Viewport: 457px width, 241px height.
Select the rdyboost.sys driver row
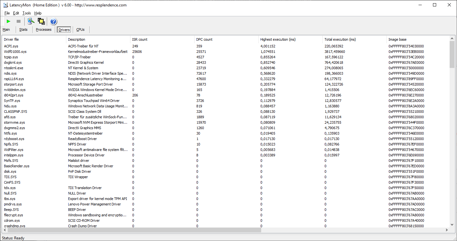coord(226,139)
